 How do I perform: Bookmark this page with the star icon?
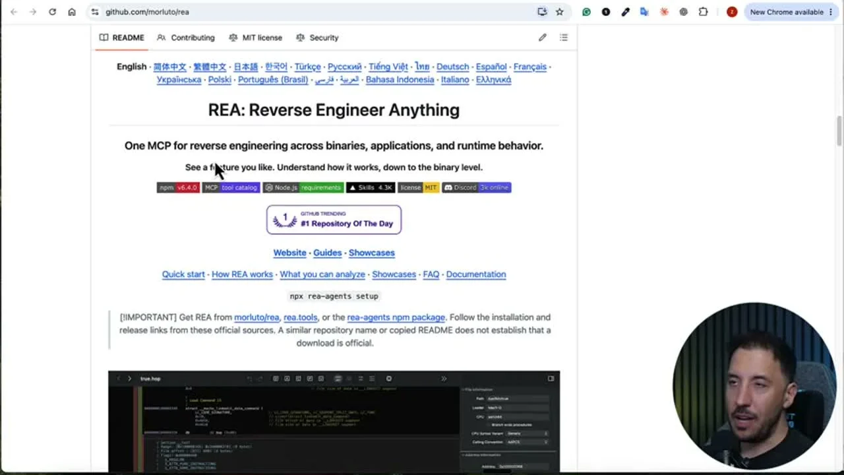tap(560, 12)
